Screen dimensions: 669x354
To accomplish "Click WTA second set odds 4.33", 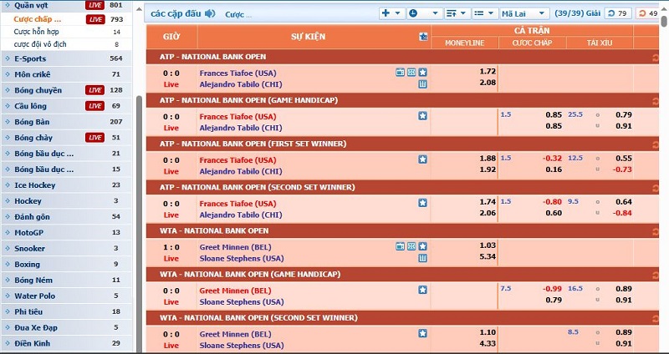I will point(488,343).
